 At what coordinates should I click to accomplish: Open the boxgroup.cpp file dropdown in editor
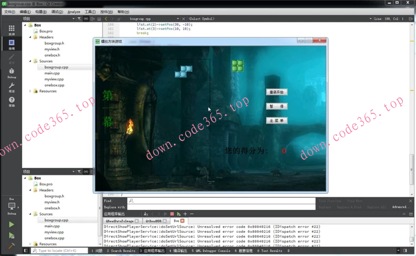(177, 19)
